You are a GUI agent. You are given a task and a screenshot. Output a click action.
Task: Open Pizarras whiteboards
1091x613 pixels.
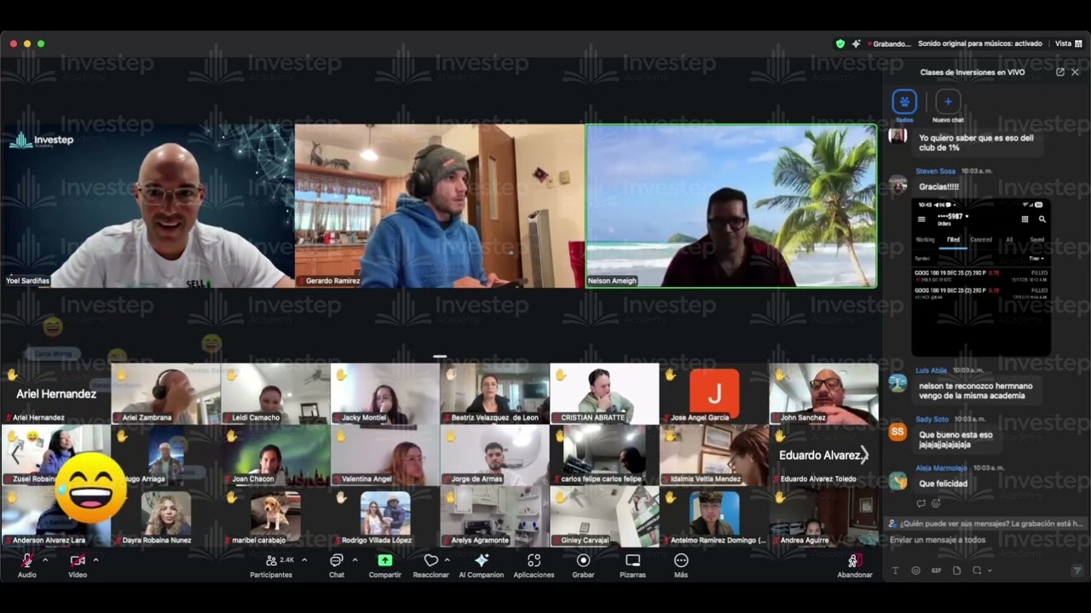[x=632, y=564]
